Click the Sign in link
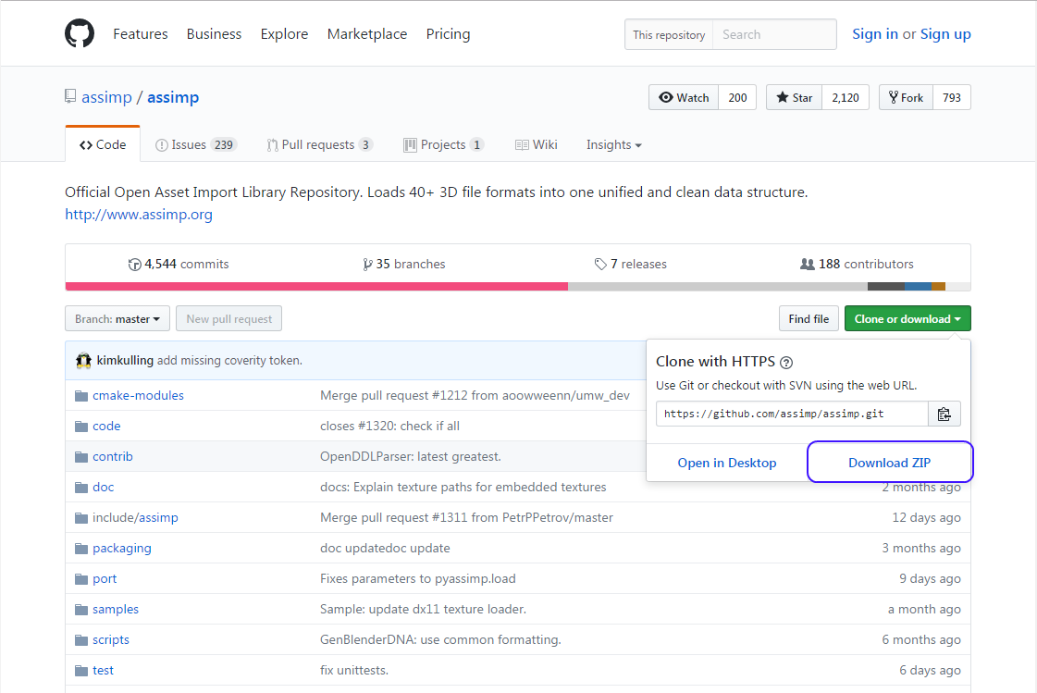 click(x=875, y=33)
